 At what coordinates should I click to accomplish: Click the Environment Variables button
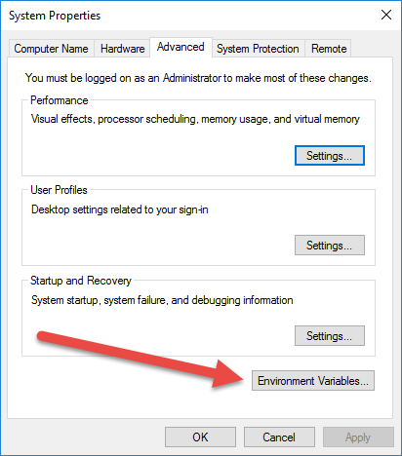click(313, 380)
